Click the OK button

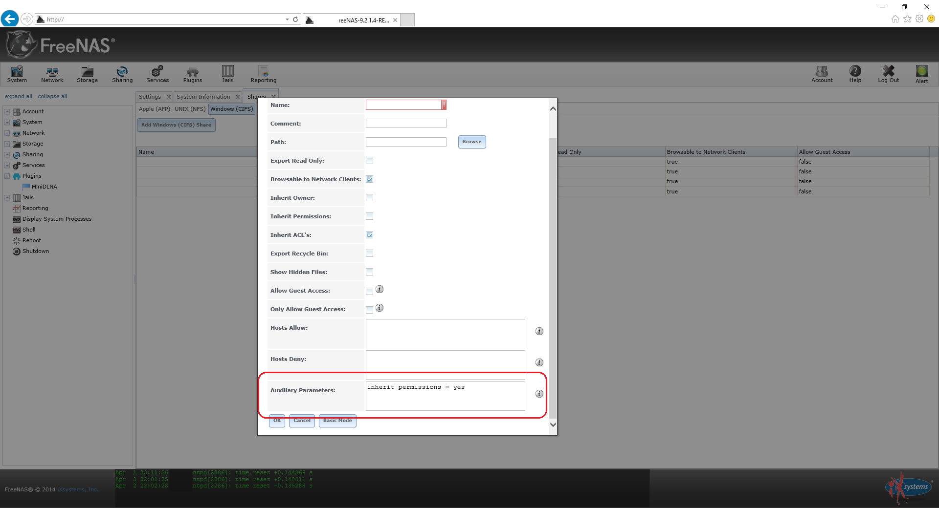tap(277, 421)
